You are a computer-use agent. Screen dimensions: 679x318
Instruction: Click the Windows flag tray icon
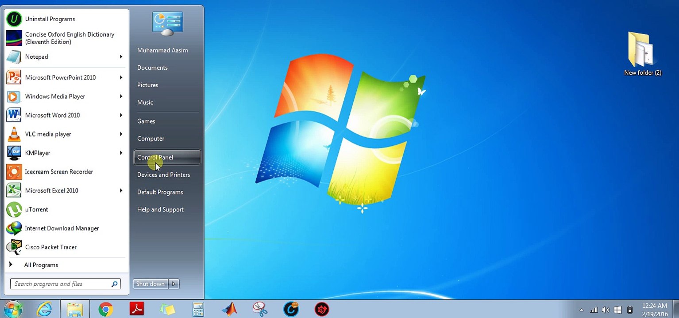618,310
